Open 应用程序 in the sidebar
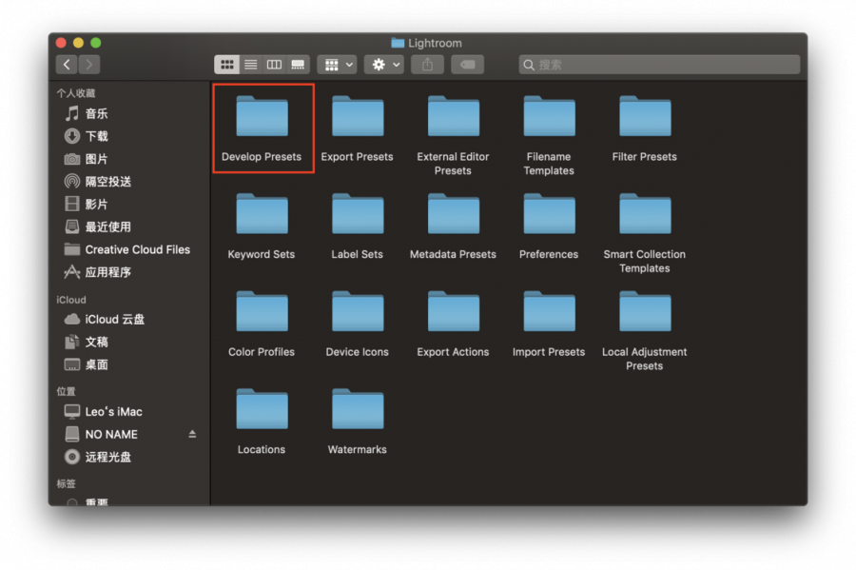This screenshot has width=856, height=570. pyautogui.click(x=129, y=272)
